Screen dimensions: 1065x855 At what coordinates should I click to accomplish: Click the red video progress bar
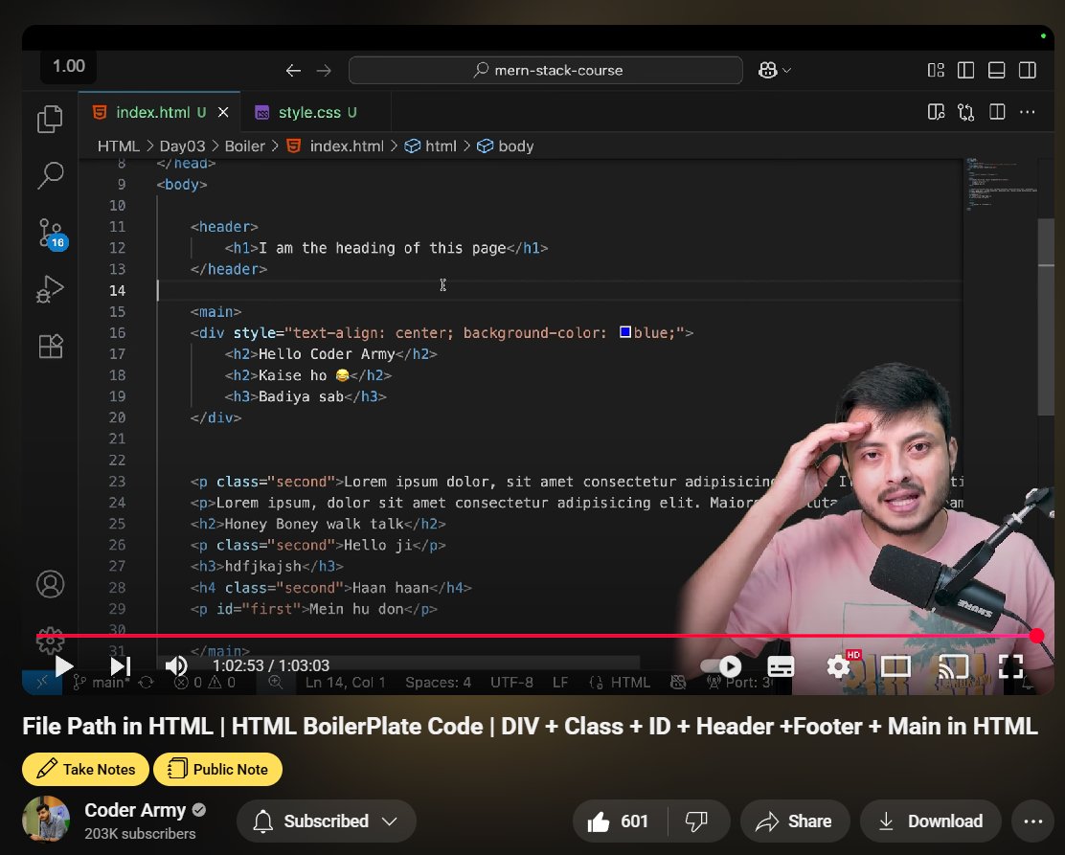point(536,636)
